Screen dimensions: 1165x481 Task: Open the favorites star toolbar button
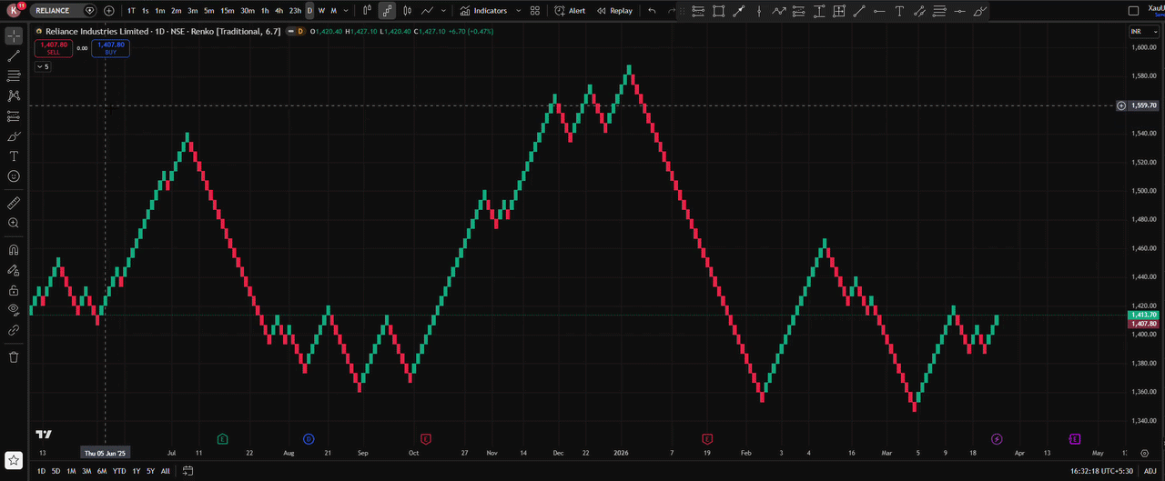(14, 461)
